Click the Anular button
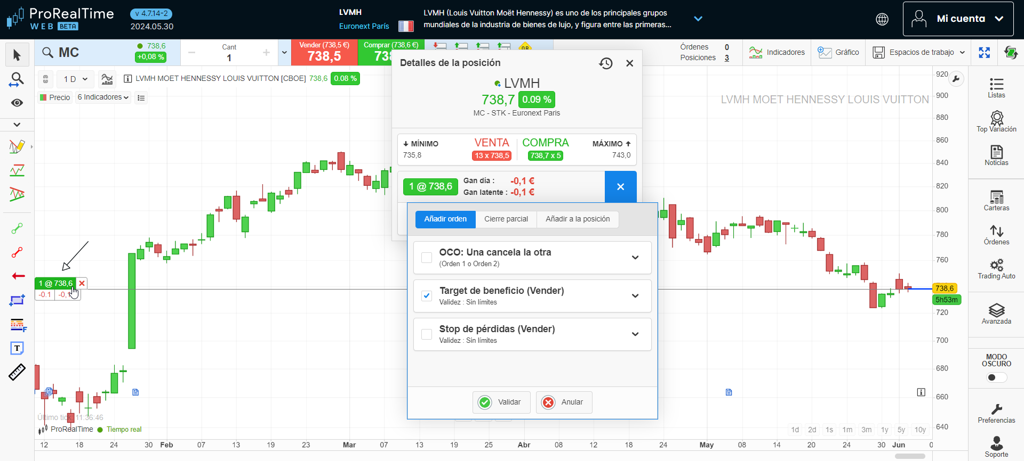This screenshot has height=461, width=1024. (564, 402)
